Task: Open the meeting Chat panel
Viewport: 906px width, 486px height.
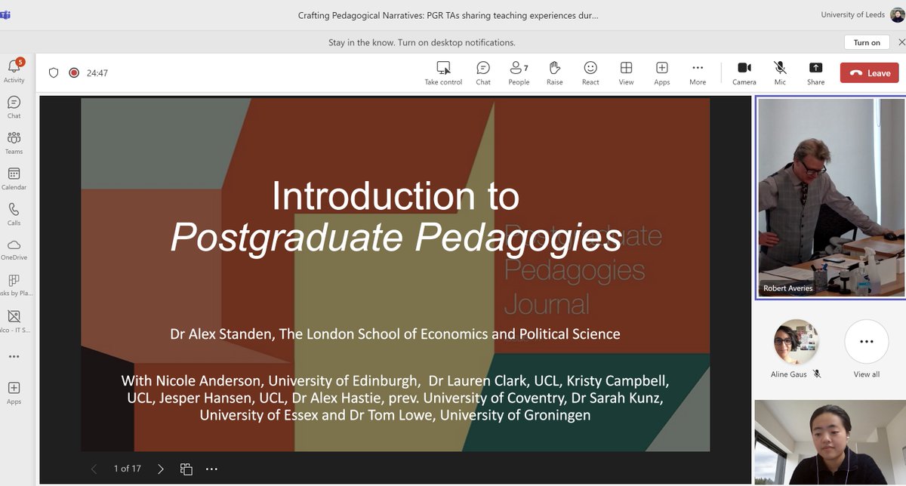Action: [483, 73]
